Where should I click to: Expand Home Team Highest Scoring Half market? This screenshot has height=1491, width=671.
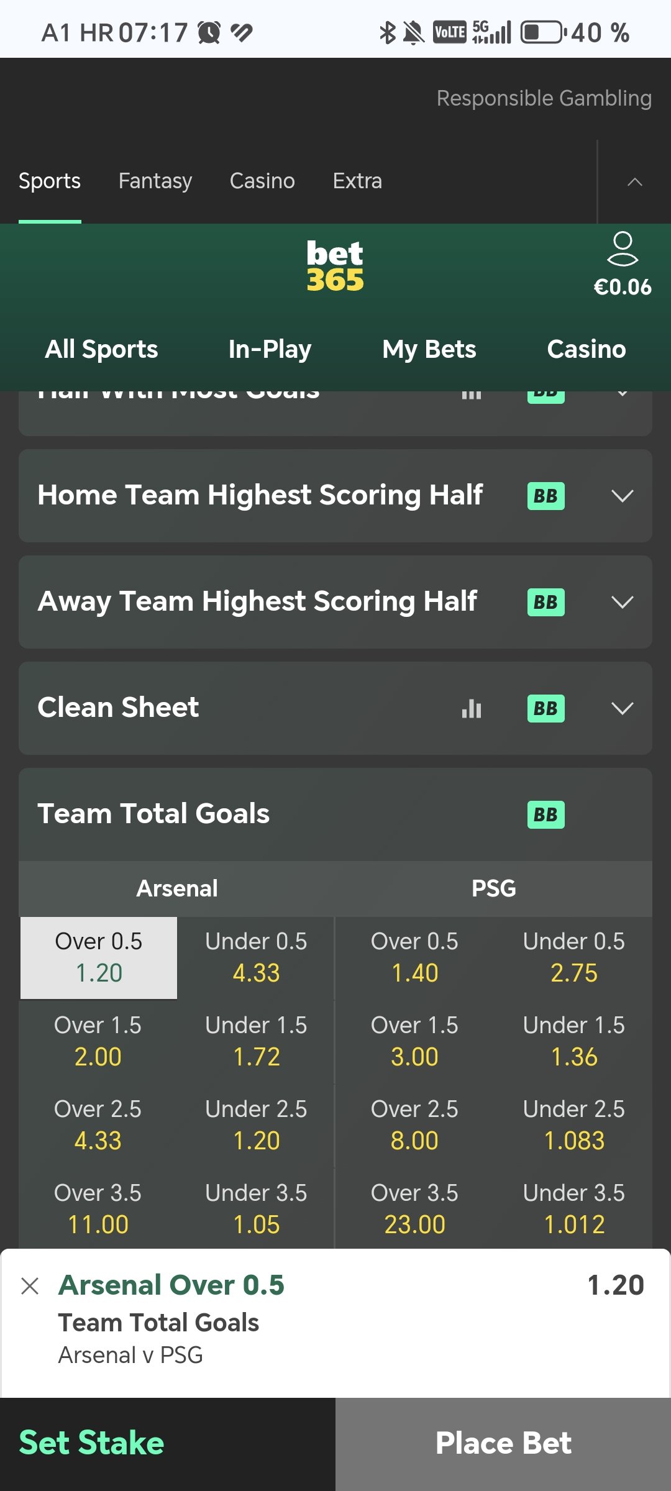622,496
